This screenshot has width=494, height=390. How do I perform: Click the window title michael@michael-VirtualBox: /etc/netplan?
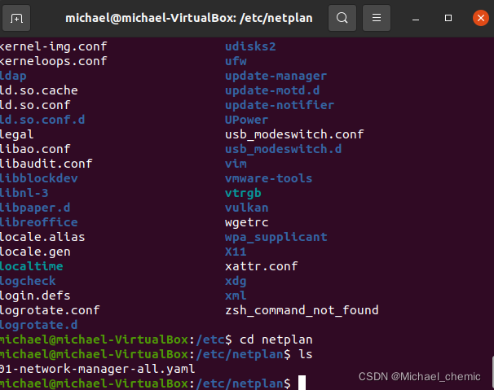click(189, 18)
